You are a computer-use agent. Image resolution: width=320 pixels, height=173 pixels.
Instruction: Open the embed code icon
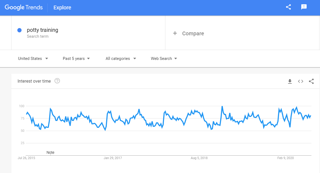(300, 81)
